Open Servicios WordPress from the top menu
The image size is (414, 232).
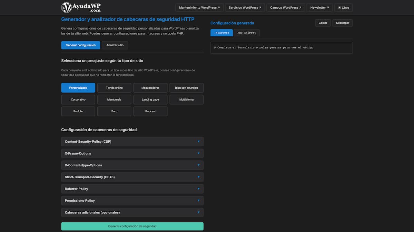[x=245, y=7]
